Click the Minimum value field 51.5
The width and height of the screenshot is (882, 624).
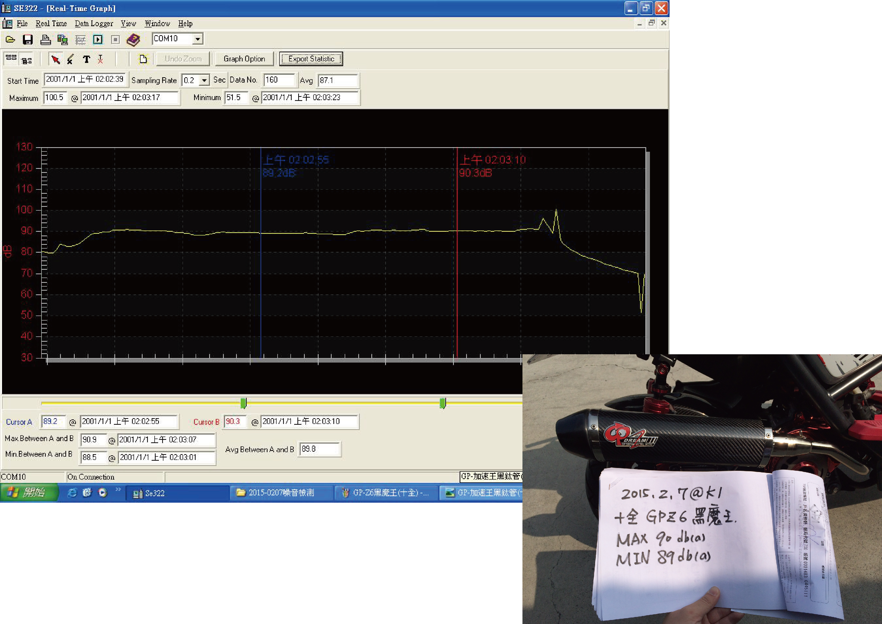236,98
